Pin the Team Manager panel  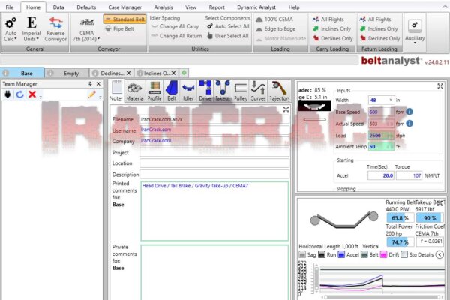pyautogui.click(x=90, y=83)
